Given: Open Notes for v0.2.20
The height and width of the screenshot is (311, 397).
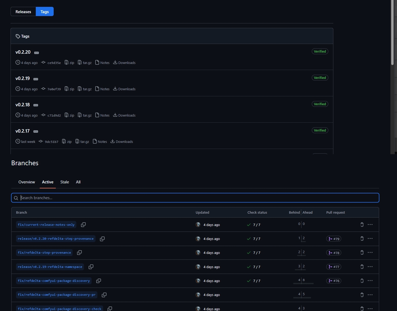Looking at the screenshot, I should [102, 63].
